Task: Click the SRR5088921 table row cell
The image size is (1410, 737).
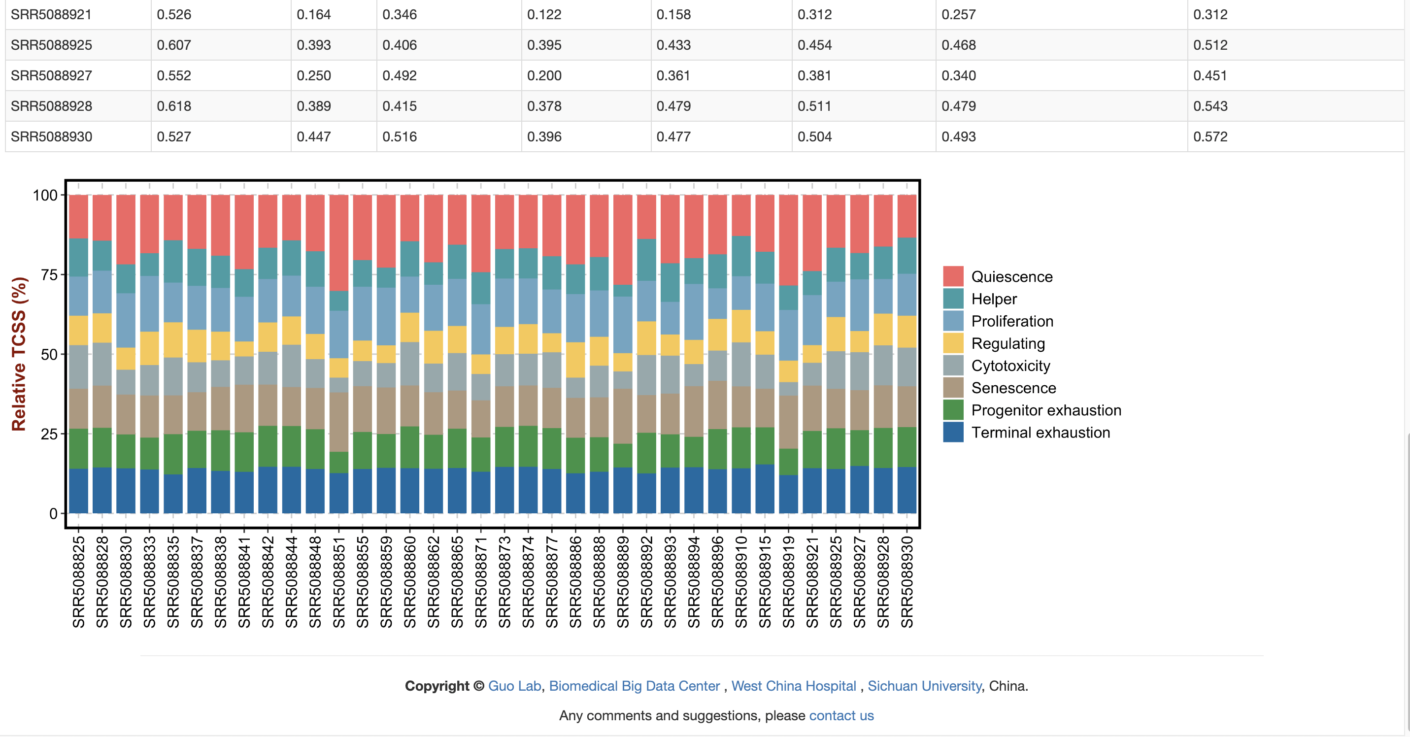Action: click(x=51, y=14)
